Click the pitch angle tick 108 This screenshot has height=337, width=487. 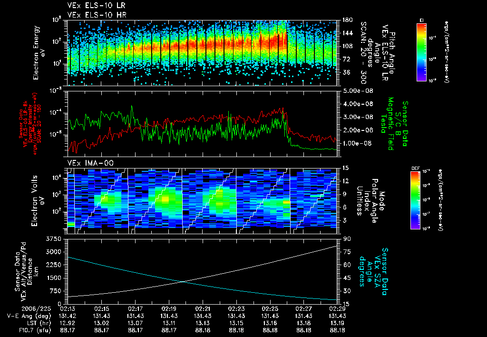(x=347, y=46)
